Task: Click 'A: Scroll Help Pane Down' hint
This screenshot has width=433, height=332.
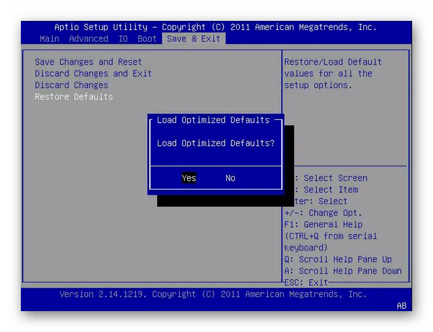Action: click(343, 271)
